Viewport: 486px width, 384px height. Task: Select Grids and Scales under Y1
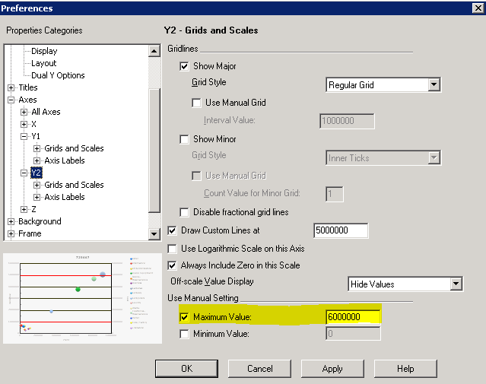pyautogui.click(x=74, y=148)
